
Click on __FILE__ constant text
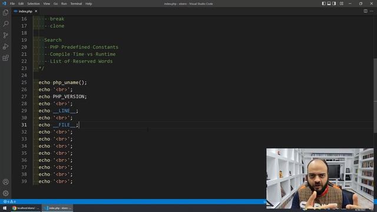[64, 125]
